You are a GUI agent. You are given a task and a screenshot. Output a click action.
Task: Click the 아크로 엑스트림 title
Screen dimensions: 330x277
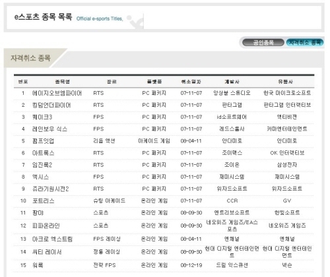(52, 239)
